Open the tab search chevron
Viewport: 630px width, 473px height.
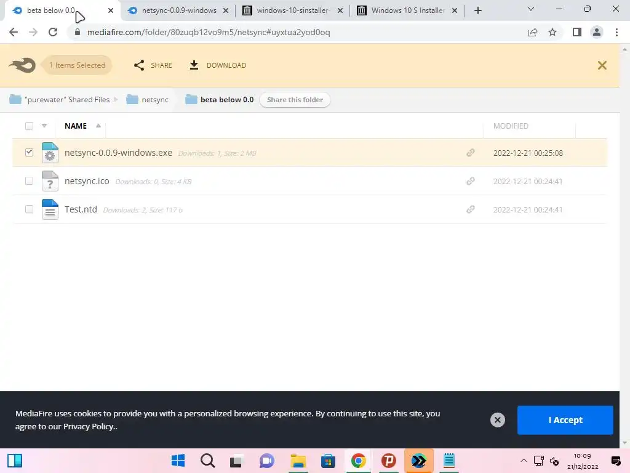pos(531,9)
